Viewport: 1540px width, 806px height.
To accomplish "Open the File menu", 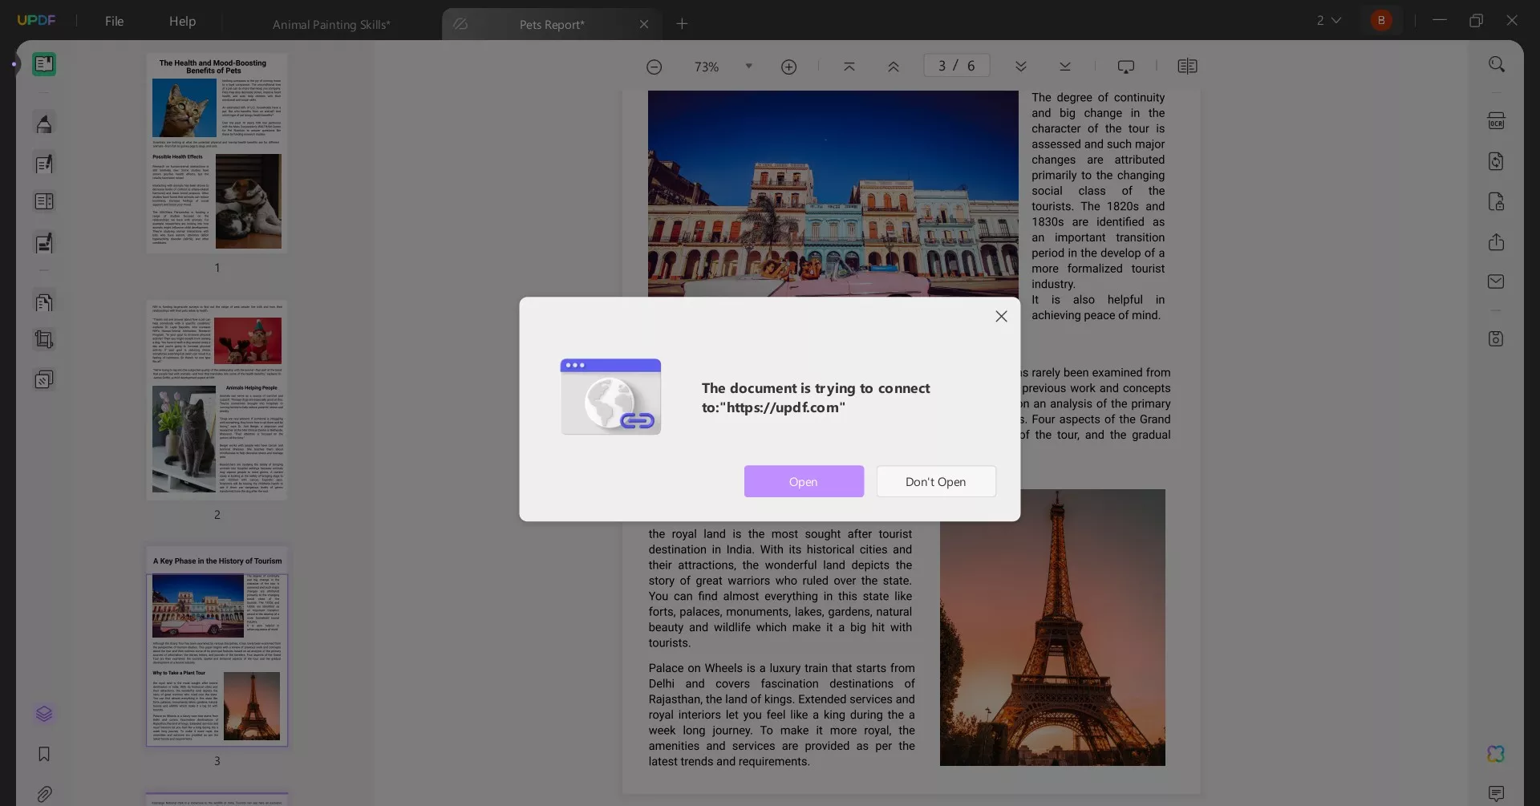I will (x=115, y=21).
